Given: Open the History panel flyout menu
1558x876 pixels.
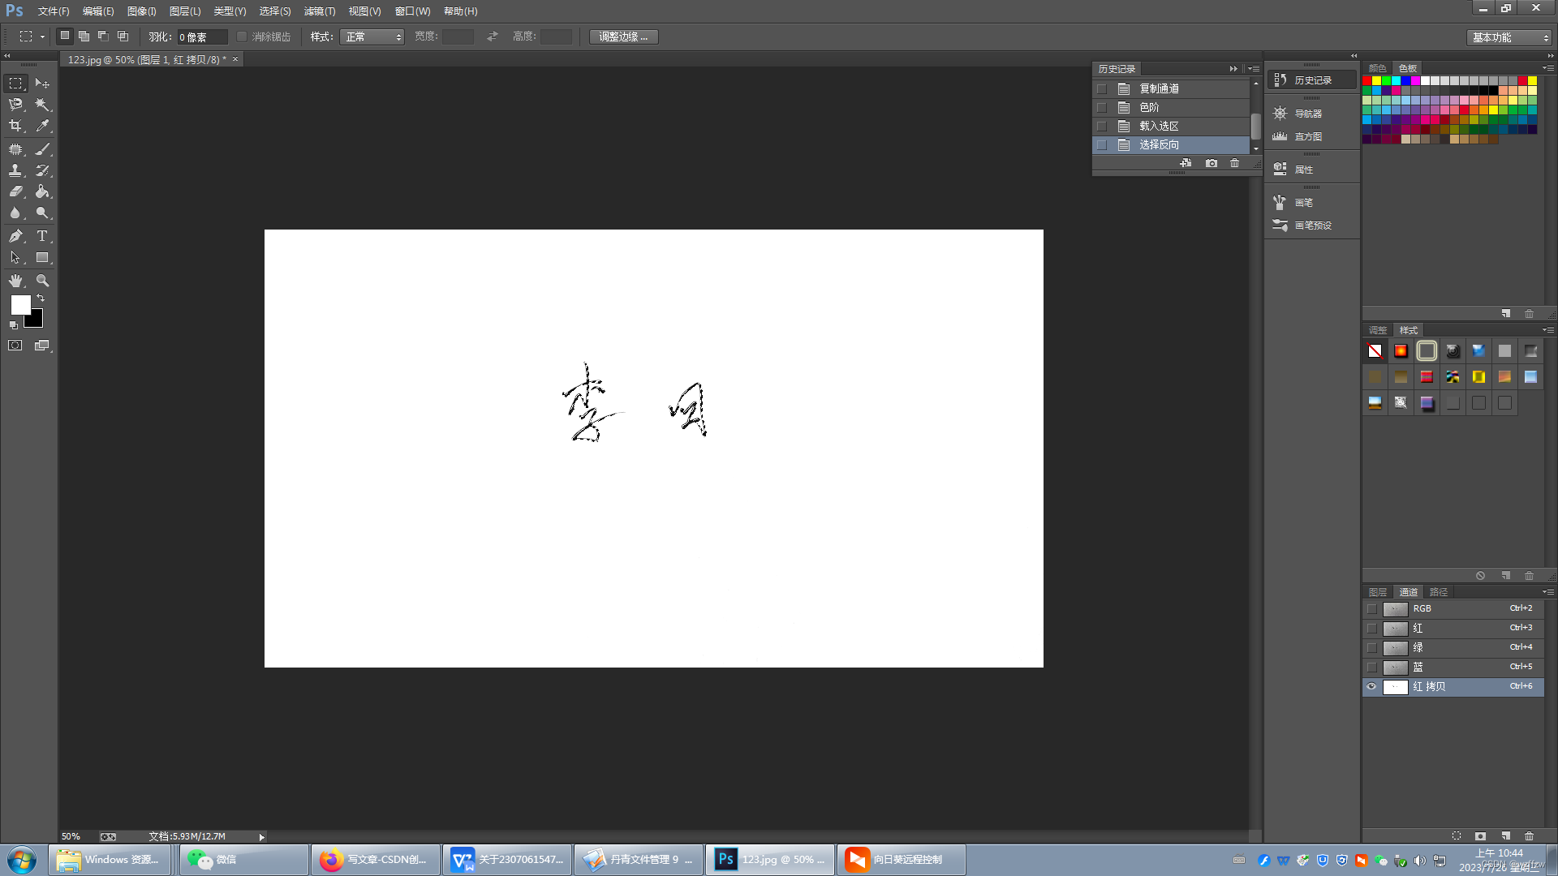Looking at the screenshot, I should pyautogui.click(x=1254, y=69).
